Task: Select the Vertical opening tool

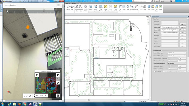Action: (x=132, y=8)
